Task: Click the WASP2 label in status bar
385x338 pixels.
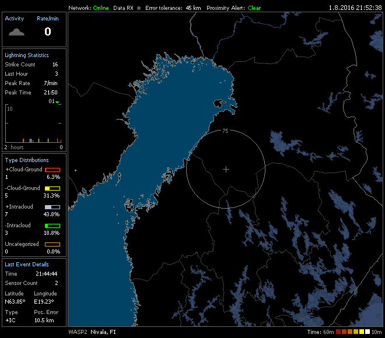Action: (x=78, y=332)
